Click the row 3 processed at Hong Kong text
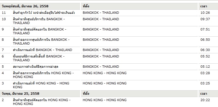This screenshot has height=107, width=218. (41, 85)
